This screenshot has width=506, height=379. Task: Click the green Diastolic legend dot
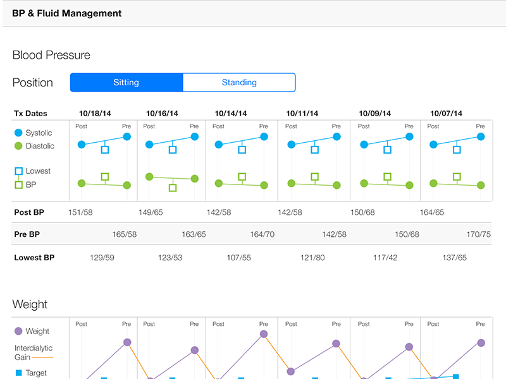(18, 147)
